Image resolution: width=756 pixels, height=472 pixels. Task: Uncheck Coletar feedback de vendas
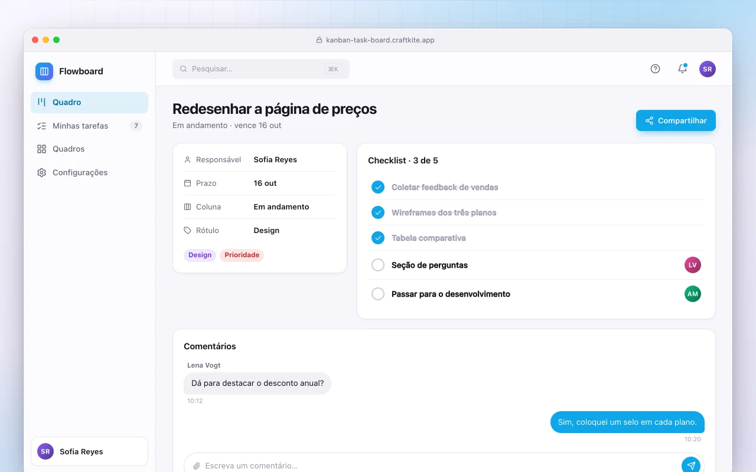click(x=378, y=187)
